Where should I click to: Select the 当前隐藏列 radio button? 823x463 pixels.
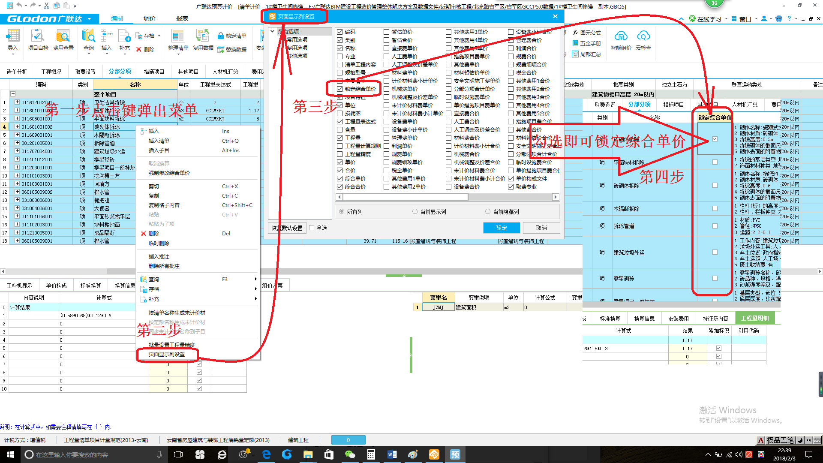tap(488, 212)
